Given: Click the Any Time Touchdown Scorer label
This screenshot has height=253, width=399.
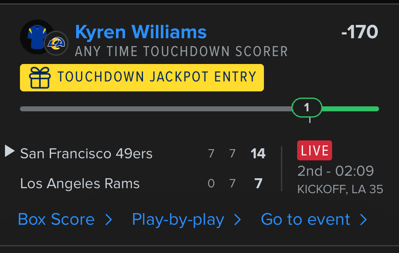Looking at the screenshot, I should click(182, 52).
